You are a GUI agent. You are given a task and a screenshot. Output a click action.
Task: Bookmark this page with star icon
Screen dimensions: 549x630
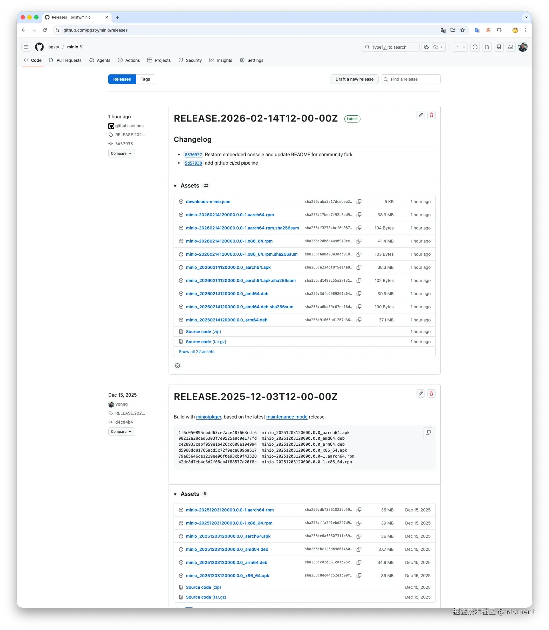[x=463, y=30]
